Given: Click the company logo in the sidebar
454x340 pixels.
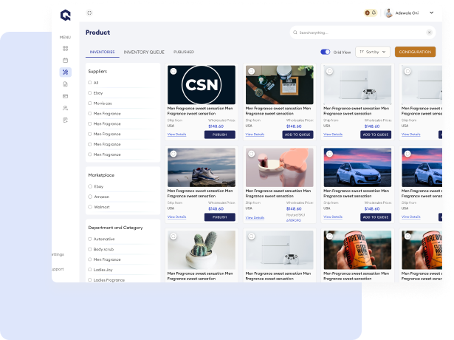Looking at the screenshot, I should tap(65, 14).
